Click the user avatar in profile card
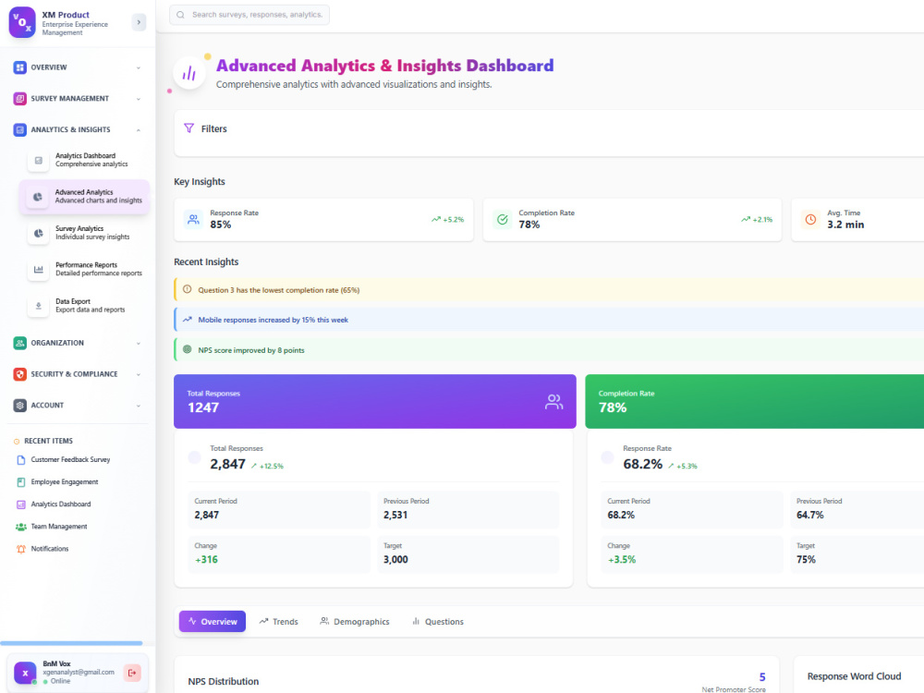924x693 pixels. tap(25, 673)
